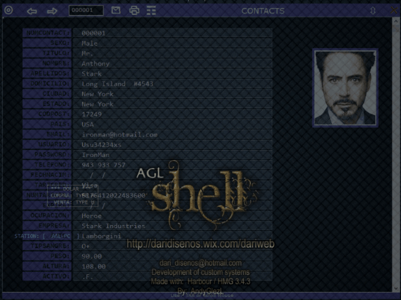Click the ALTURA label
401x300 pixels.
[47, 266]
